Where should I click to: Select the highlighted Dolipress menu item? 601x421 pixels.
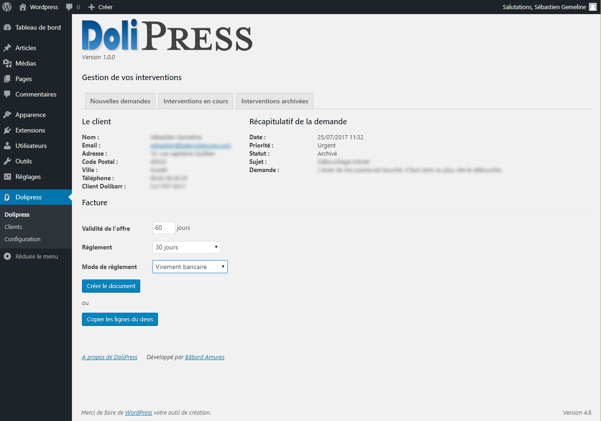pos(36,197)
